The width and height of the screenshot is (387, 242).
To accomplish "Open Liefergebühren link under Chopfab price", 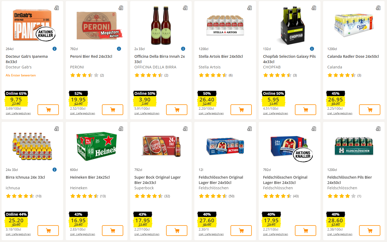I will point(275,113).
